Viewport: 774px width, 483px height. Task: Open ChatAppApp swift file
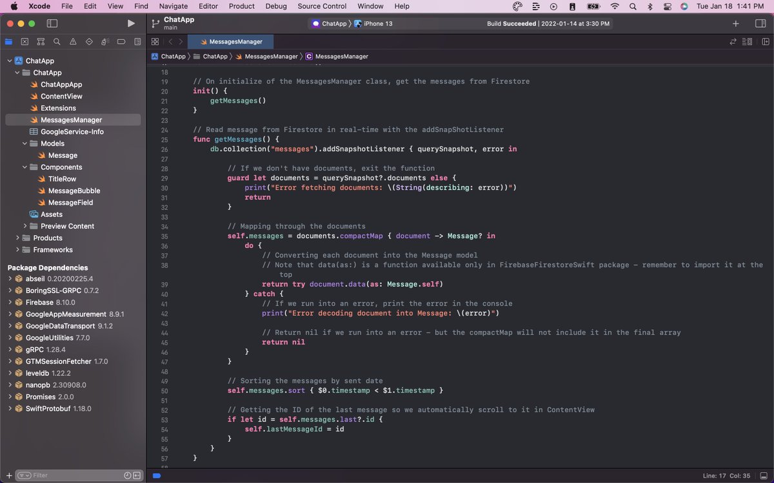pyautogui.click(x=61, y=84)
